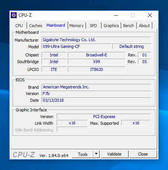Open the CPU tab
This screenshot has height=170, width=168.
pyautogui.click(x=19, y=26)
